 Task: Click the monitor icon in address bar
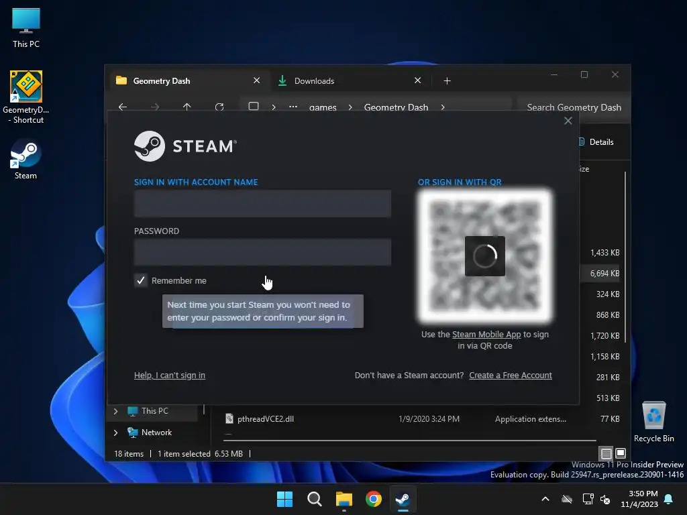(x=253, y=107)
